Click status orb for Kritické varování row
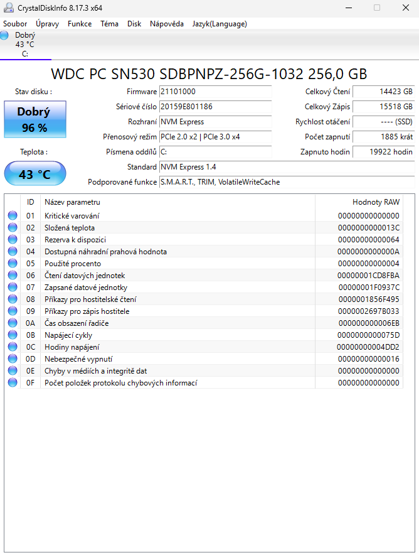419x555 pixels. 13,215
